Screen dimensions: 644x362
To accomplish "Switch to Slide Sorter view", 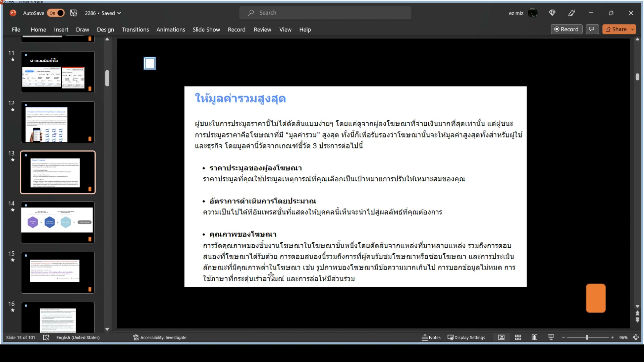I will [x=518, y=338].
